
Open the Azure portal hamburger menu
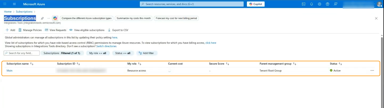(14, 4)
